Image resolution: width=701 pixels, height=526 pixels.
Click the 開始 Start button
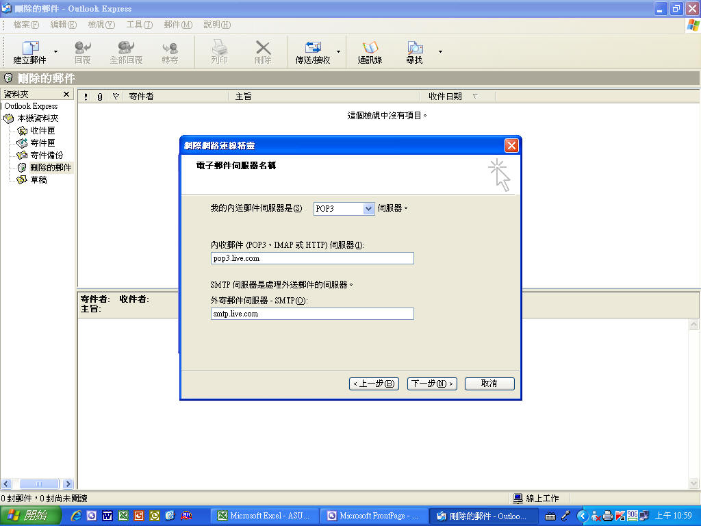tap(29, 516)
